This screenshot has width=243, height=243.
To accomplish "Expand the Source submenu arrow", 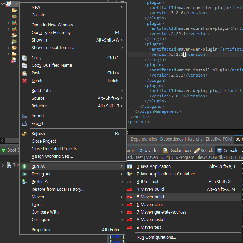I will coord(121,98).
